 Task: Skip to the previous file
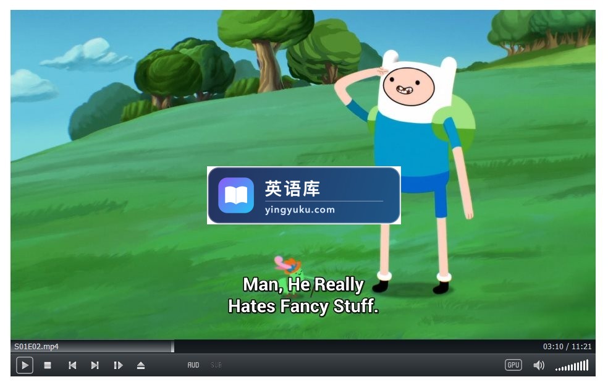click(x=72, y=365)
